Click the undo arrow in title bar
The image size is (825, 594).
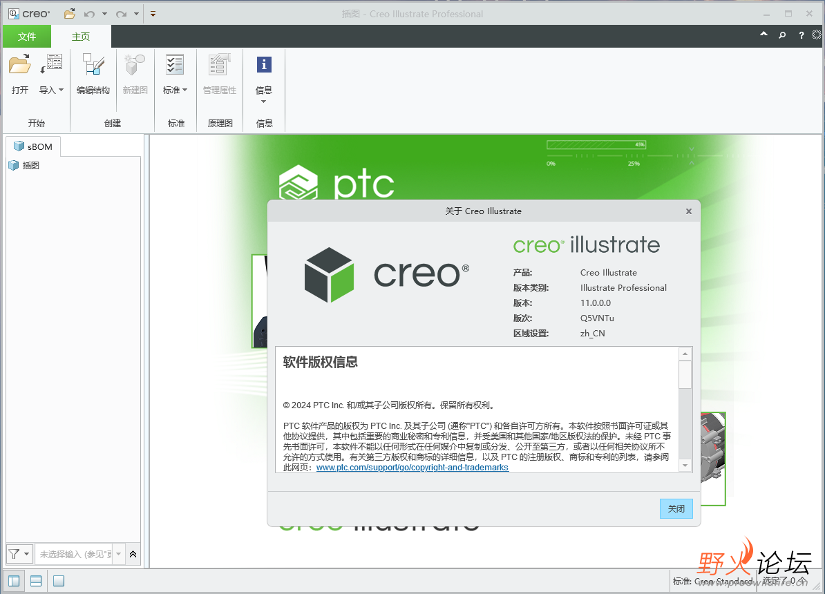click(89, 14)
